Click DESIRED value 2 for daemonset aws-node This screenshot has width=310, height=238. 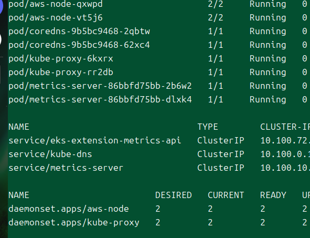coord(158,209)
